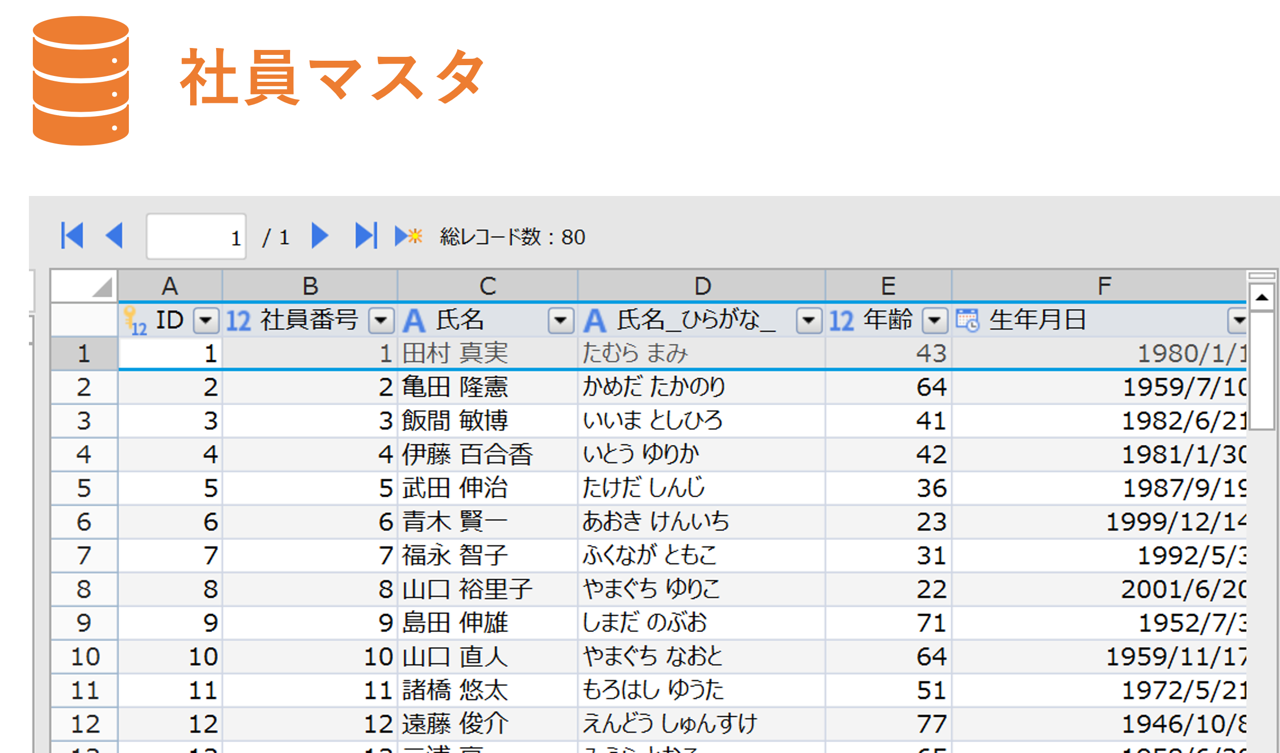Select column D header
The width and height of the screenshot is (1280, 753).
click(x=702, y=287)
